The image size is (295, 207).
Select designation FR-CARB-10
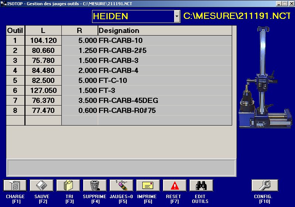click(165, 40)
